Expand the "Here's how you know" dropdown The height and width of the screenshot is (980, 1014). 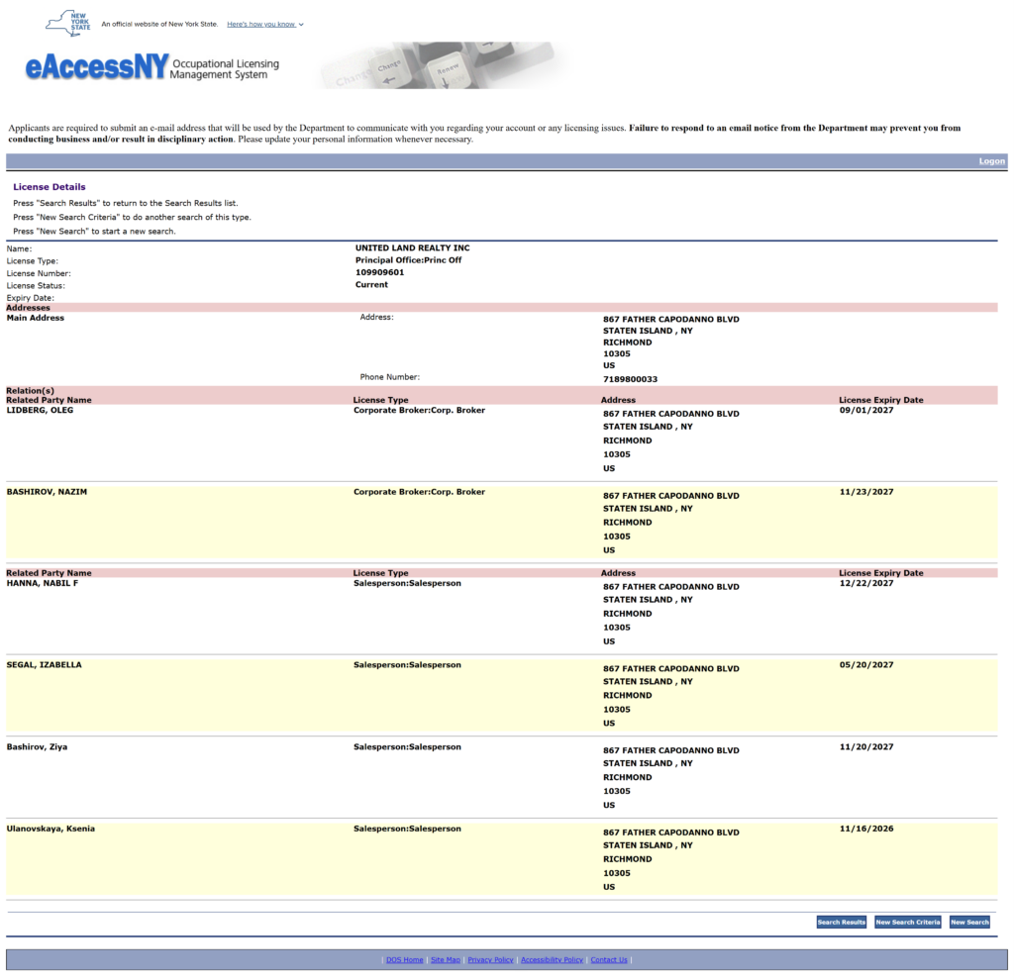coord(264,24)
